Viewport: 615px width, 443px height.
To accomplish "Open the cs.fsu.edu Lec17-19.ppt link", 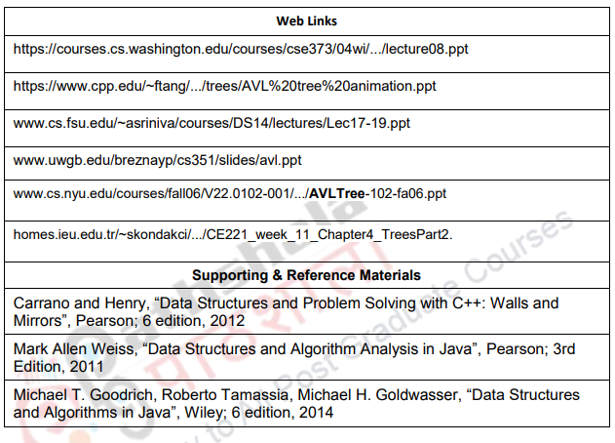I will 211,123.
